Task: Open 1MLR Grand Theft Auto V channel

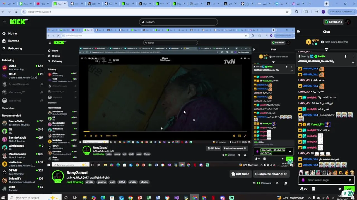Action: [22, 76]
